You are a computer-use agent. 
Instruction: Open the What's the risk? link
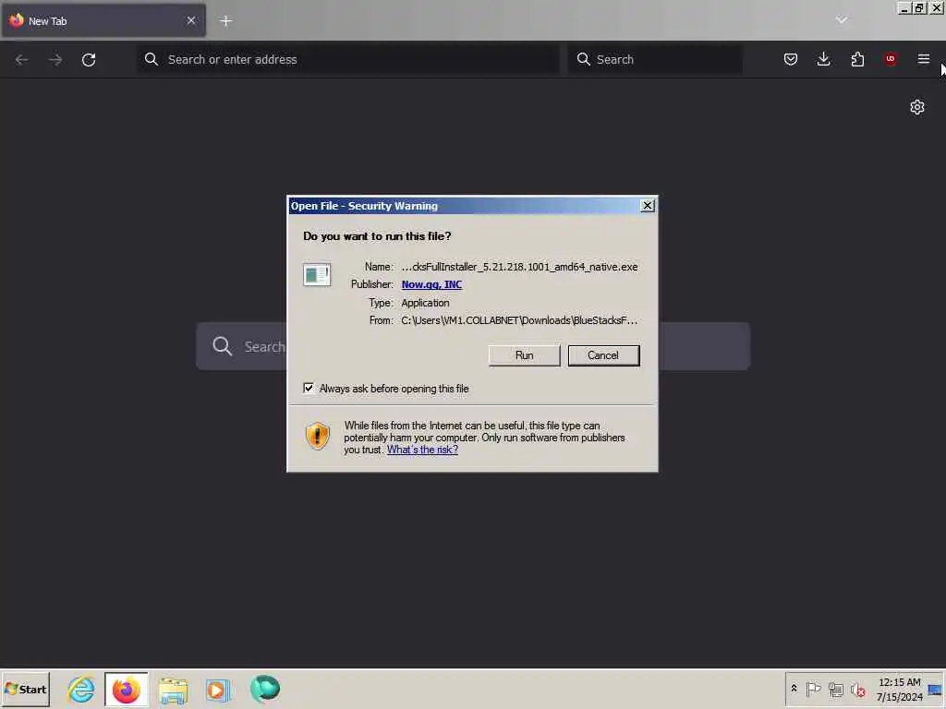422,450
